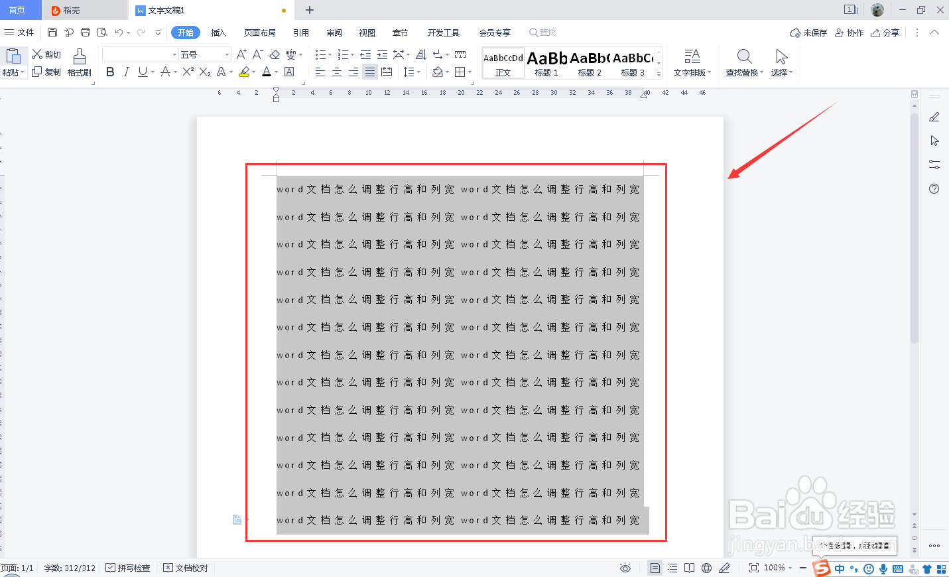Click the 协作 collaboration button
The width and height of the screenshot is (949, 577).
coord(849,32)
